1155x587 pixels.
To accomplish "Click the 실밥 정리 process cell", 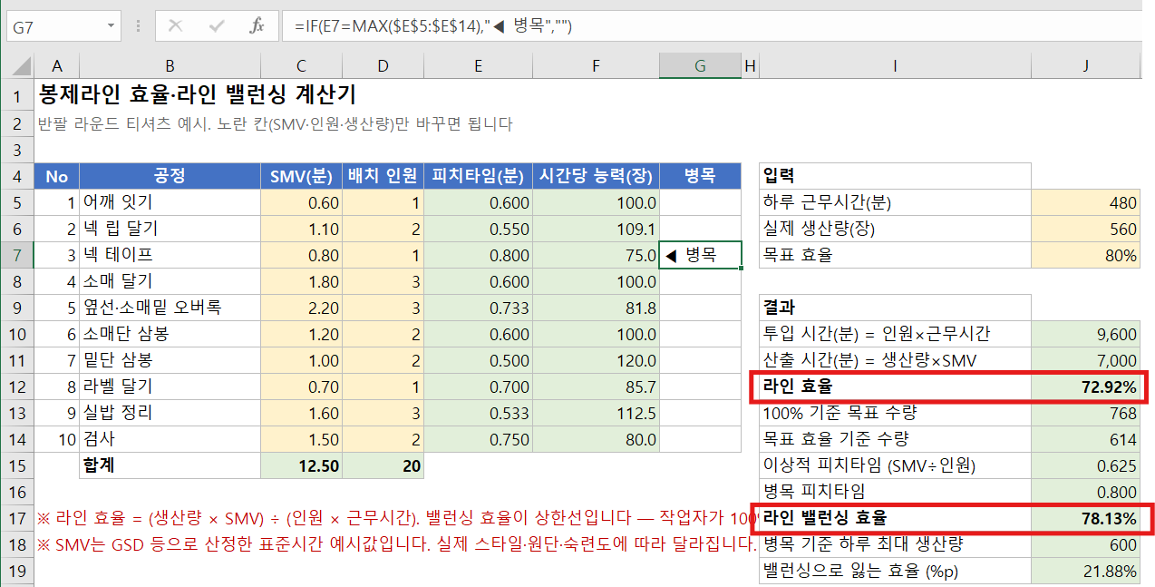I will pos(170,413).
